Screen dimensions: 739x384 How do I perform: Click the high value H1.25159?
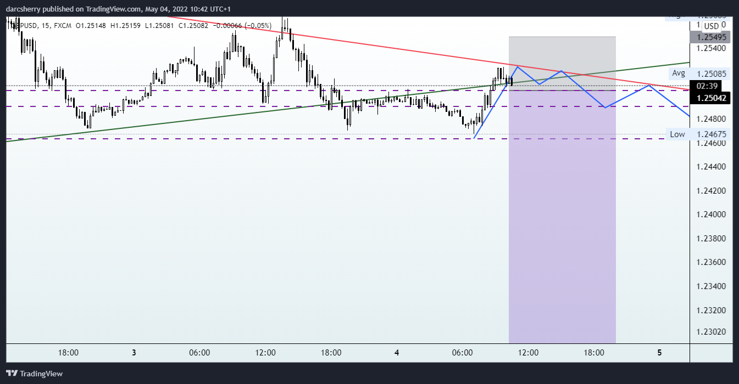click(125, 25)
